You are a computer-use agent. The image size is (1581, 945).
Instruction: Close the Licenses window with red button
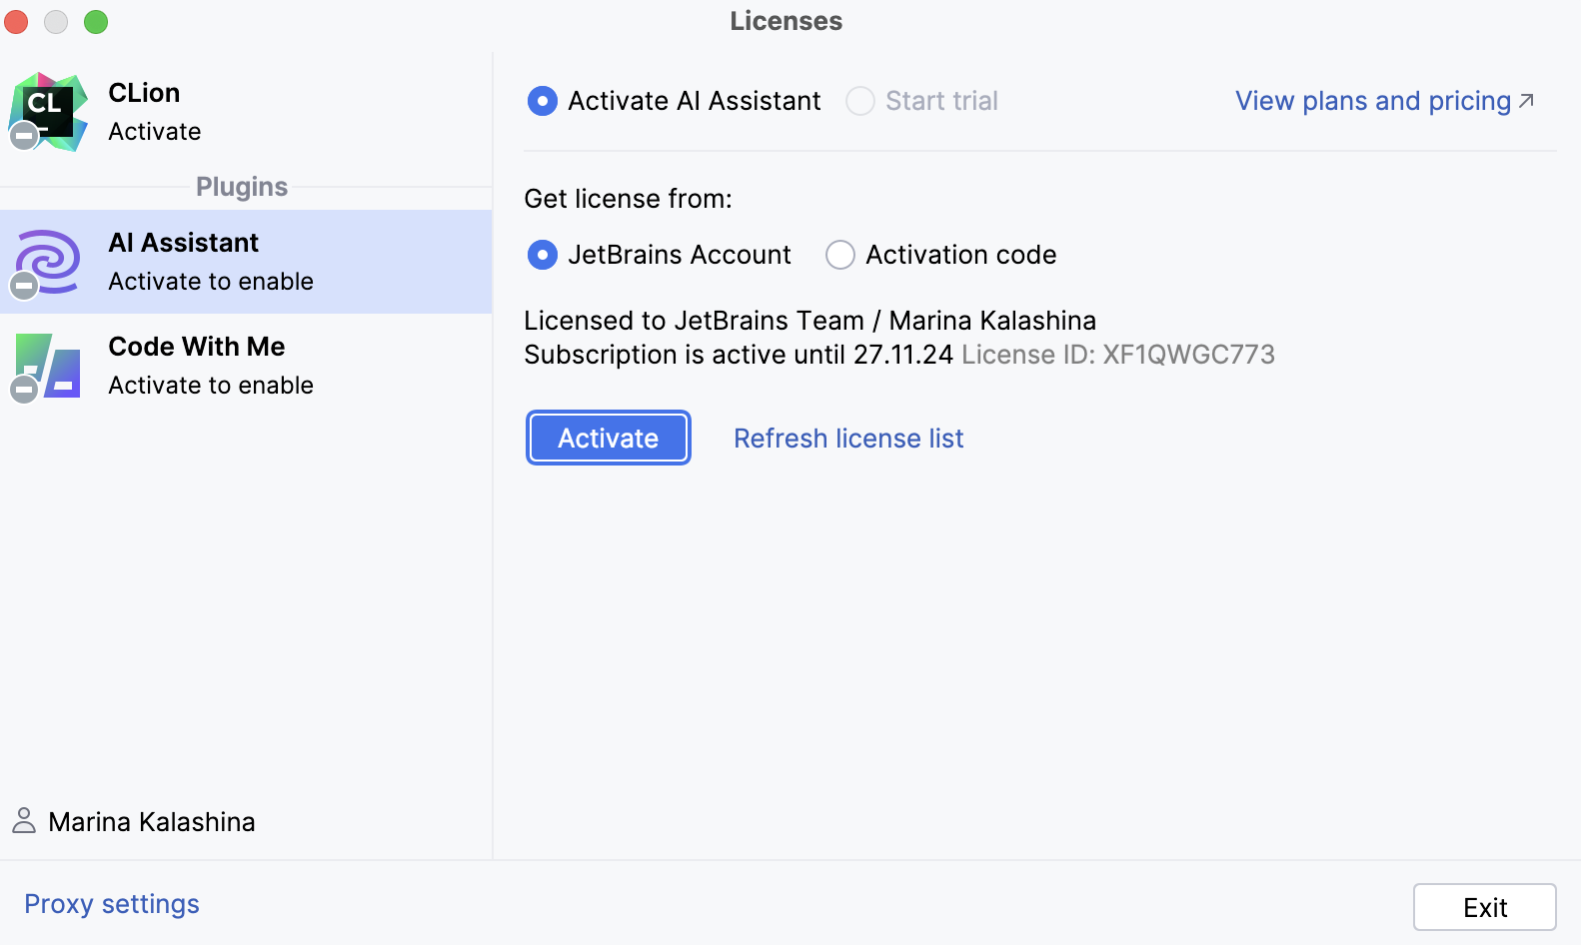[x=17, y=21]
